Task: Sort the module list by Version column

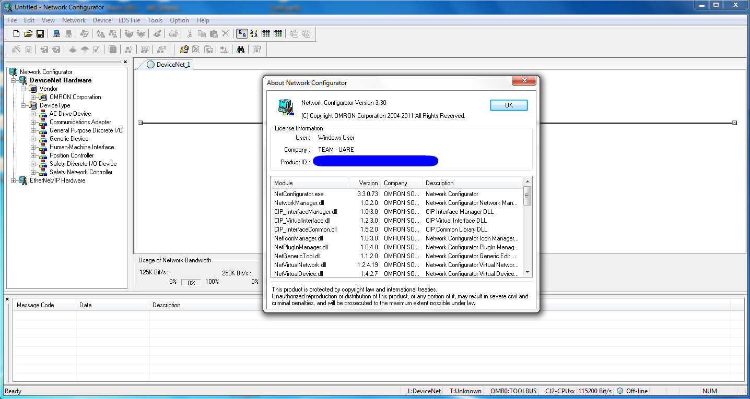Action: (x=365, y=183)
